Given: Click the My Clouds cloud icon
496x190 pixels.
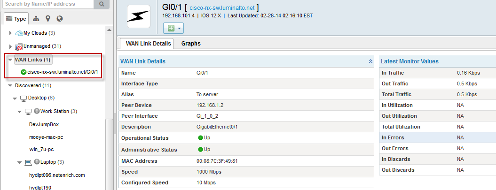Looking at the screenshot, I should tap(19, 33).
